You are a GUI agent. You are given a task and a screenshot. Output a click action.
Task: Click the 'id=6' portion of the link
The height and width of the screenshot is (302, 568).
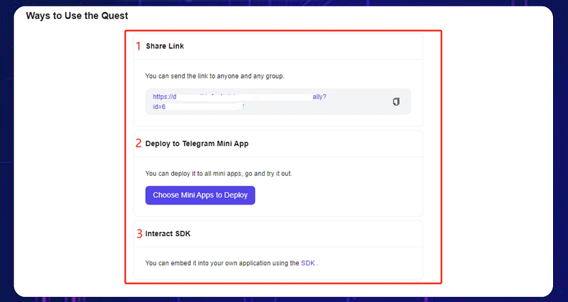pyautogui.click(x=159, y=107)
